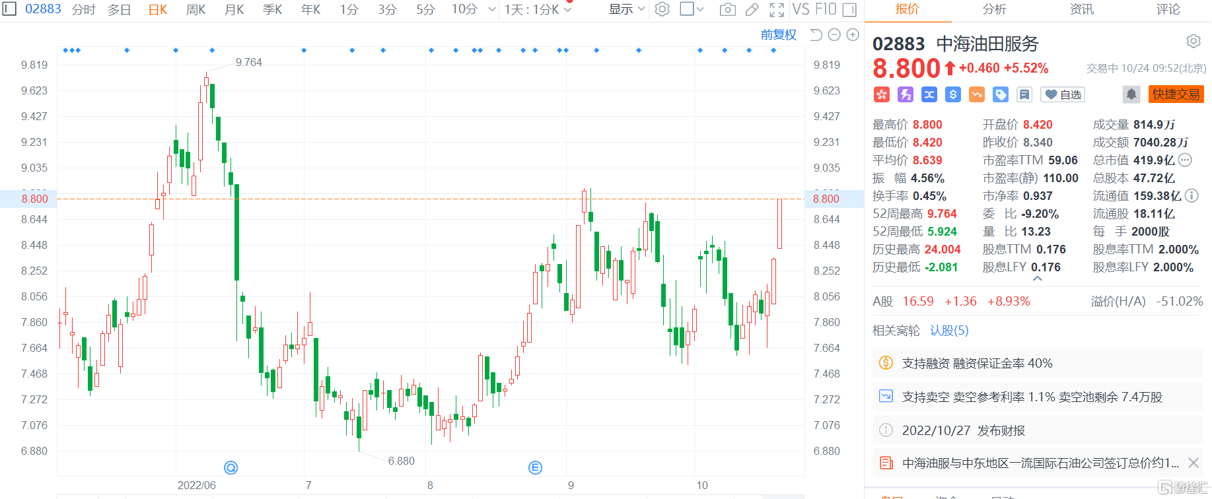Viewport: 1212px width, 499px height.
Task: Open chart settings gear icon
Action: (x=662, y=9)
